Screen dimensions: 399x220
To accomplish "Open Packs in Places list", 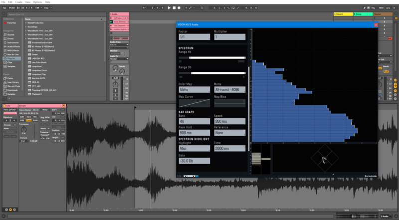I will click(10, 79).
